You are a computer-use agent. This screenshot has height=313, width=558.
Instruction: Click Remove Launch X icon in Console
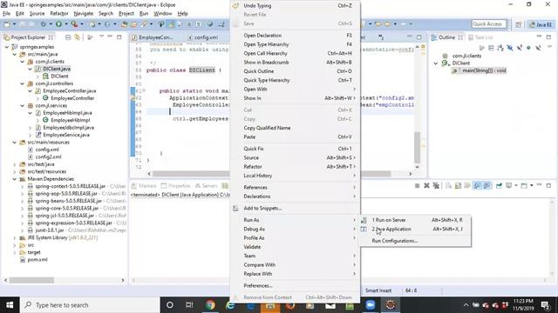click(426, 185)
